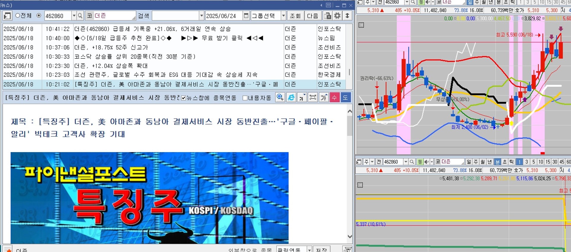Click '호가' label in lower chart price bar
571x252 pixels.
(518, 170)
